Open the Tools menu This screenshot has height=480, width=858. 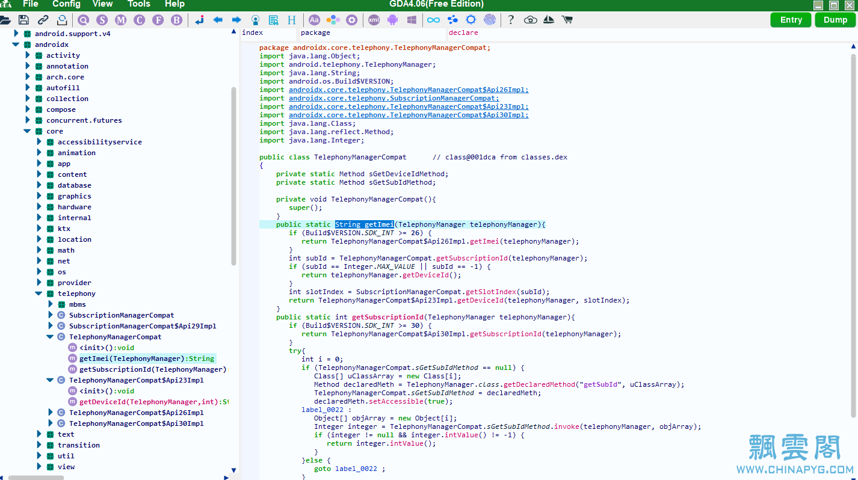click(139, 4)
